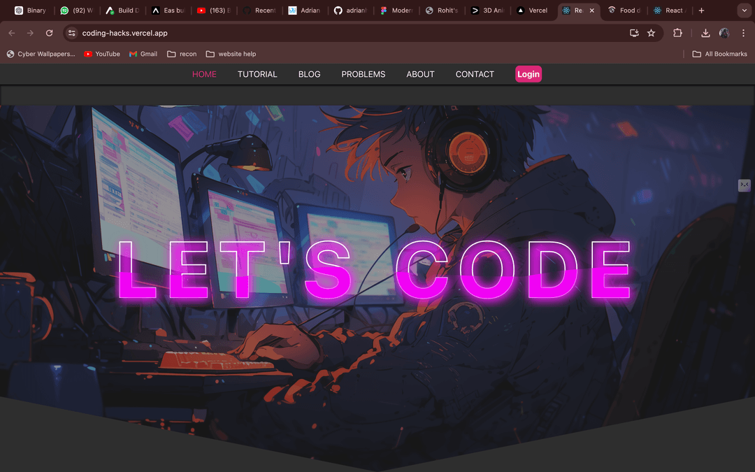Click the YouTube bookmark
This screenshot has height=472, width=755.
pos(101,54)
